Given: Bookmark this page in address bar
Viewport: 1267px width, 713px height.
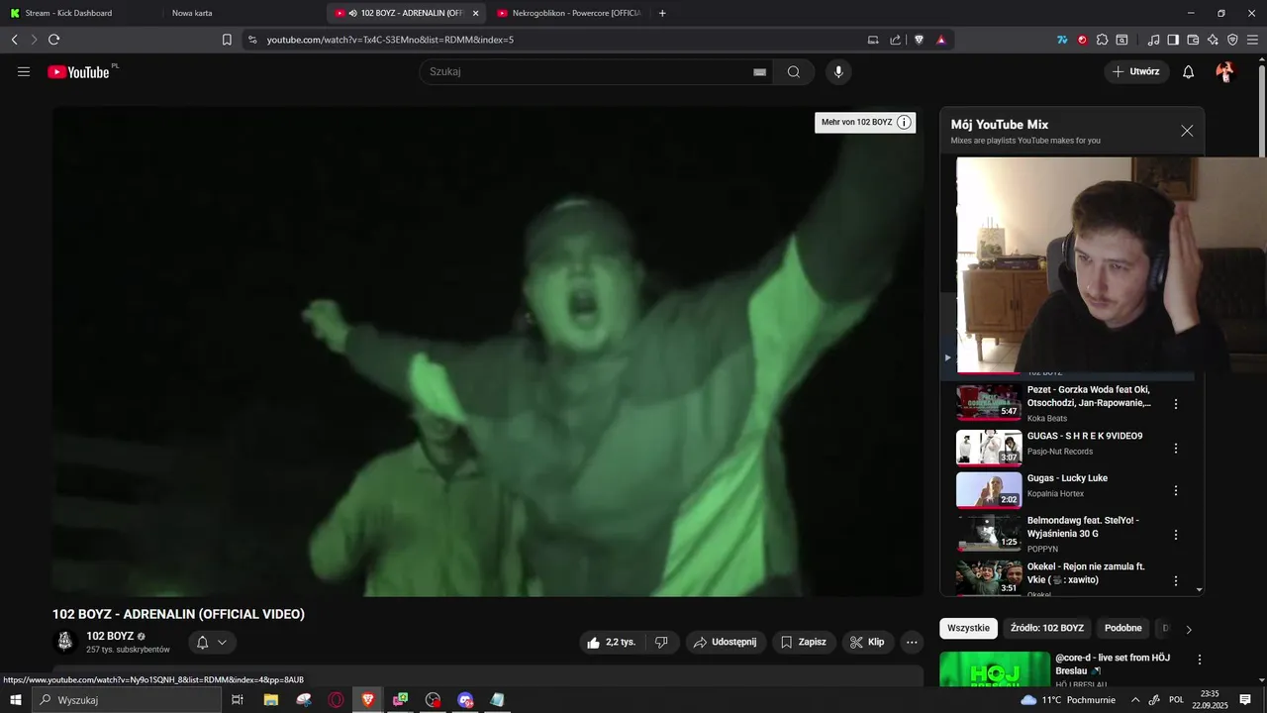Looking at the screenshot, I should (227, 40).
